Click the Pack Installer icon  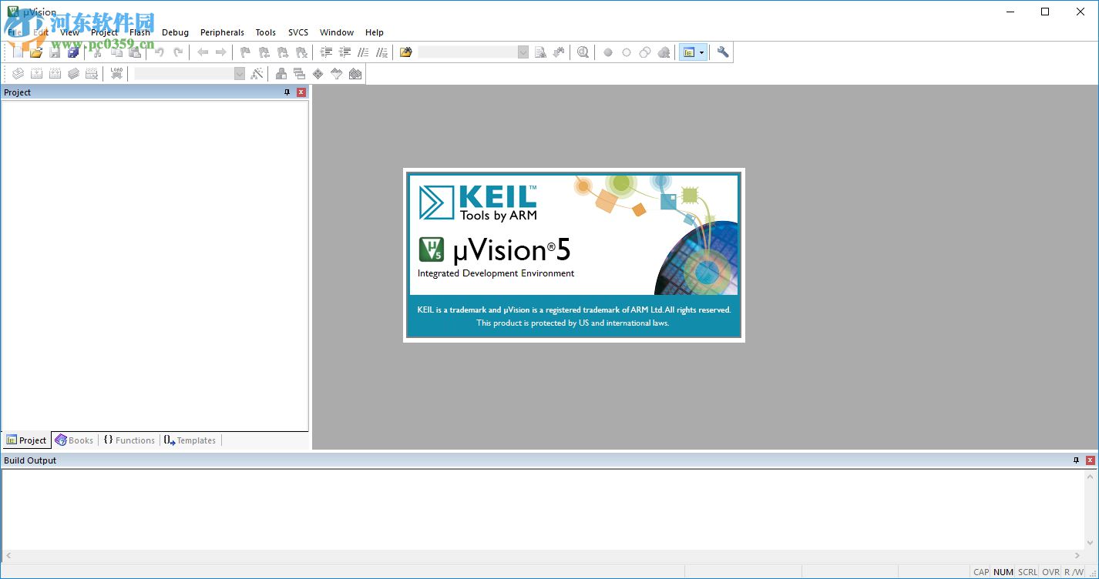click(355, 74)
